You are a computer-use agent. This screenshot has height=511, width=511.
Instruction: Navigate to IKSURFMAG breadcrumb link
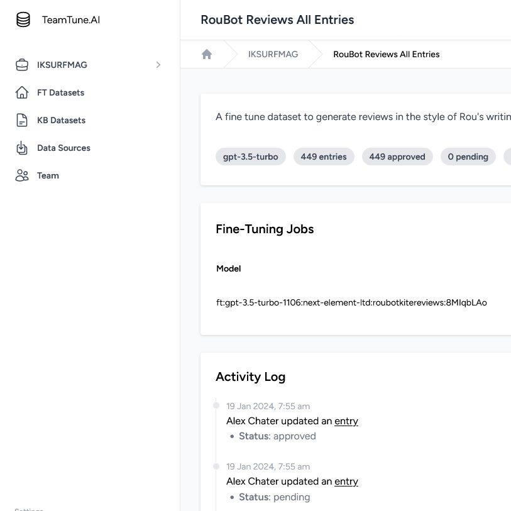[273, 54]
